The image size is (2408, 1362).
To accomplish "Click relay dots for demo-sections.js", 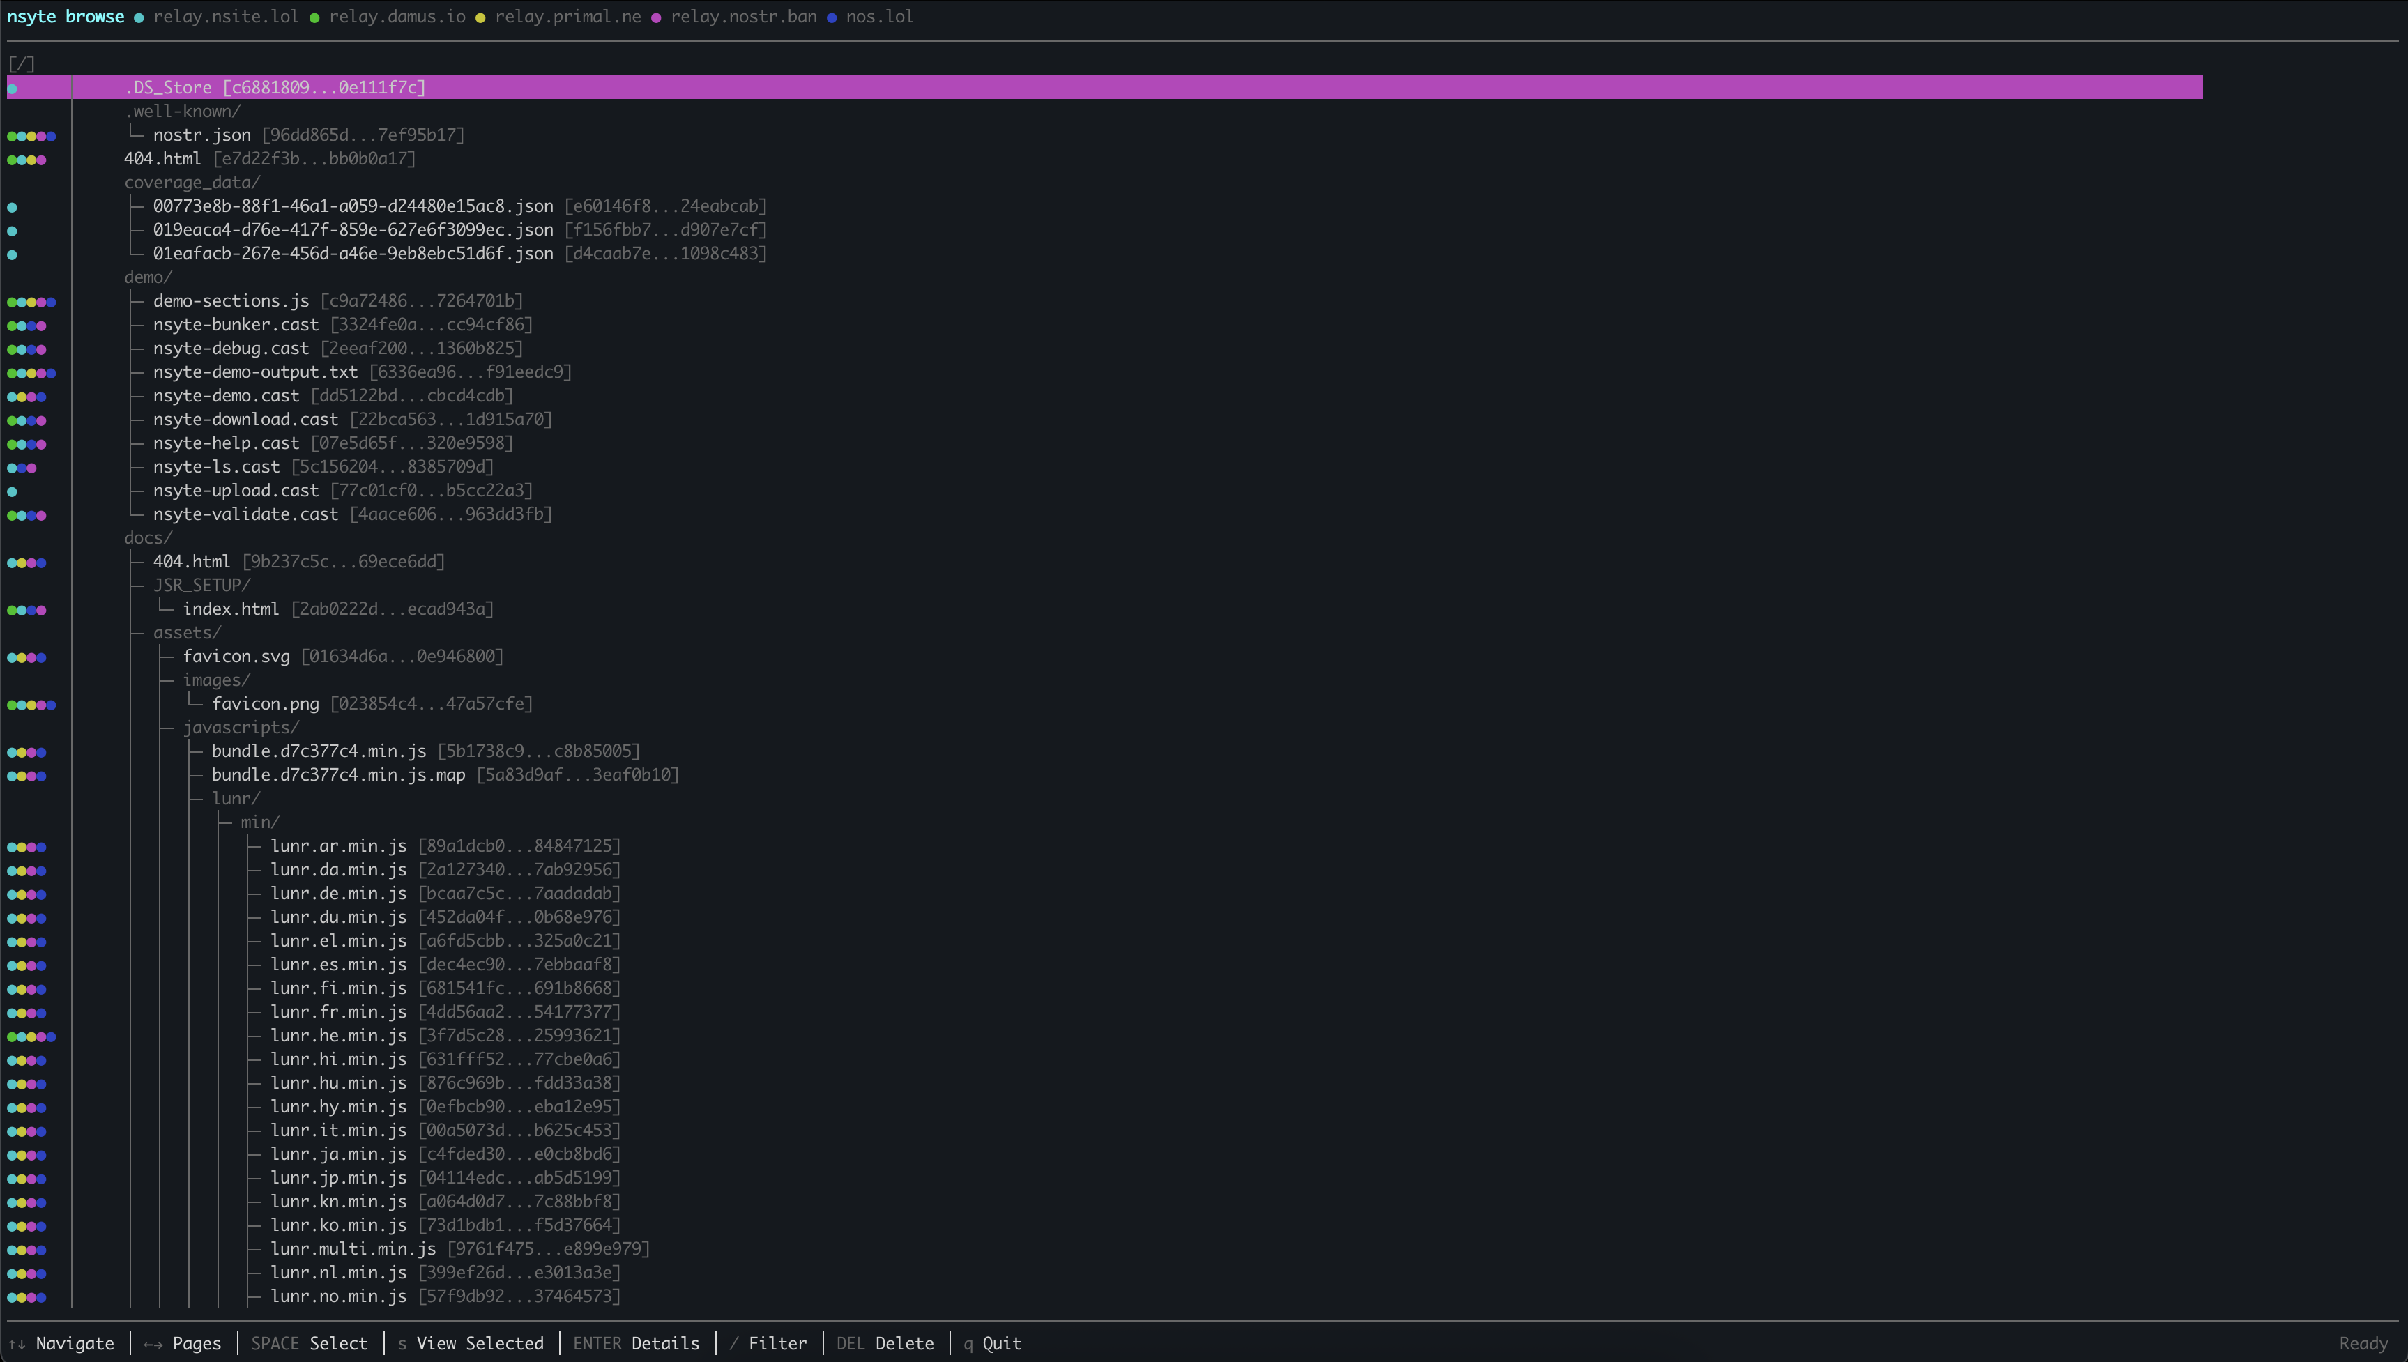I will click(31, 302).
